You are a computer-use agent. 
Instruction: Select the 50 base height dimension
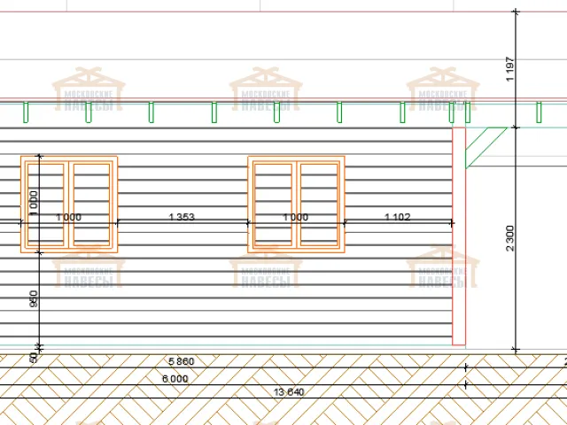coord(34,356)
